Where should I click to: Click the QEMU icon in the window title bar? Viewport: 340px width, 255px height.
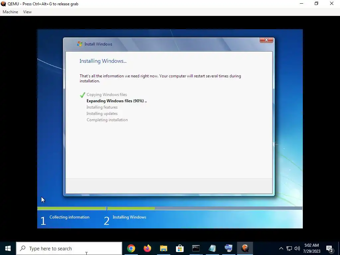click(3, 4)
